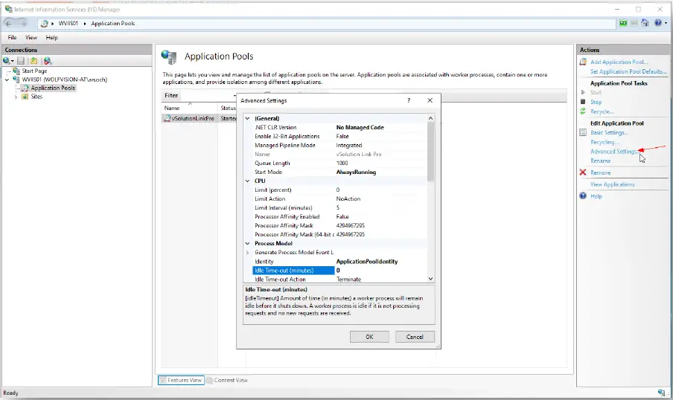Open the View Applications link
This screenshot has height=400, width=673.
click(x=612, y=184)
